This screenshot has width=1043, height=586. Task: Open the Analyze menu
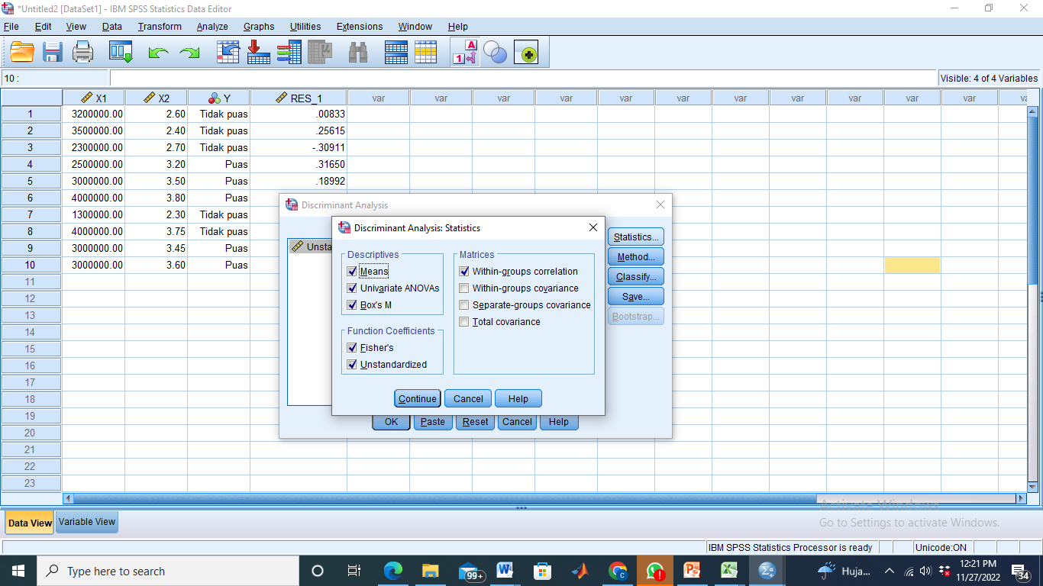click(212, 27)
